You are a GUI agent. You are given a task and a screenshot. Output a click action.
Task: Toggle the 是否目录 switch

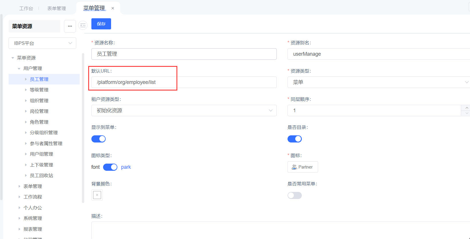(294, 139)
